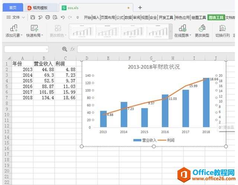Image resolution: width=238 pixels, height=185 pixels.
Task: Click the chart's bottom-left resize handle
Action: click(82, 146)
